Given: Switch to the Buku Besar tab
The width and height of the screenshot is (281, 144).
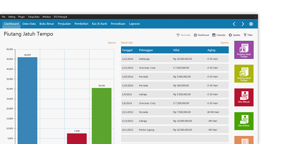Looking at the screenshot, I should coord(47,24).
